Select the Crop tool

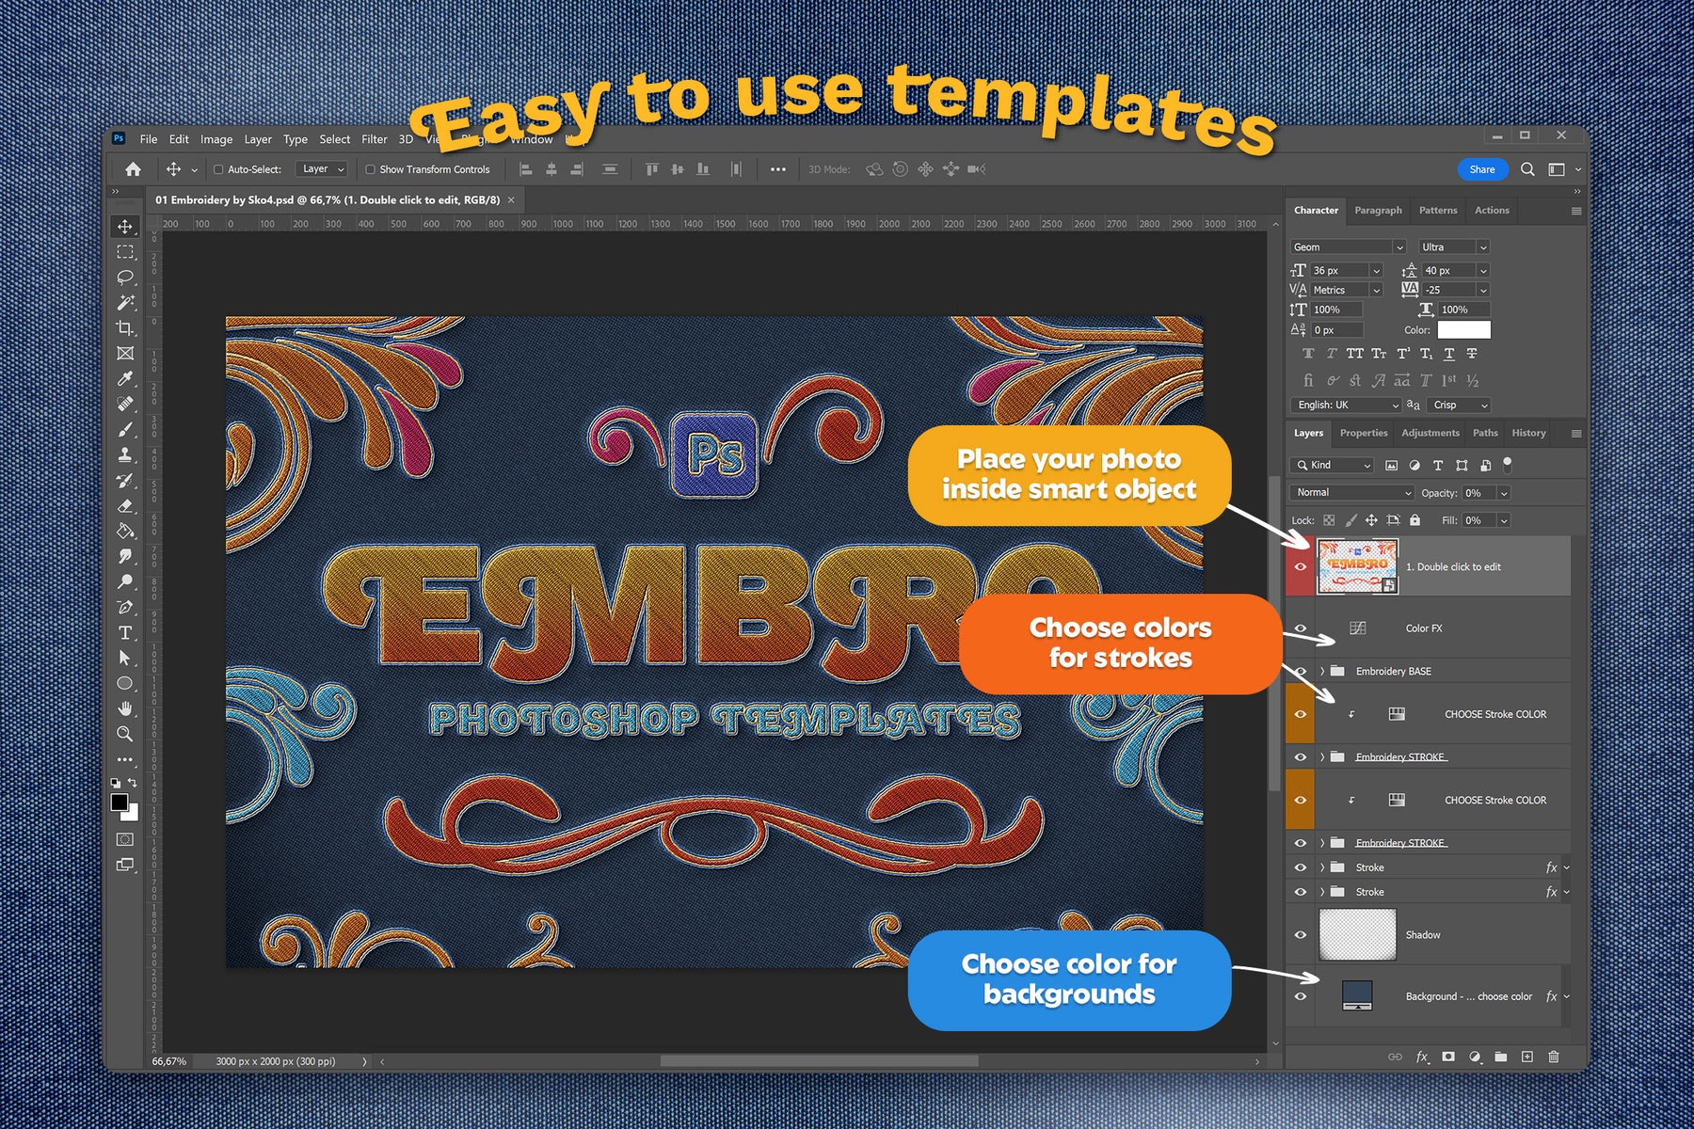124,328
